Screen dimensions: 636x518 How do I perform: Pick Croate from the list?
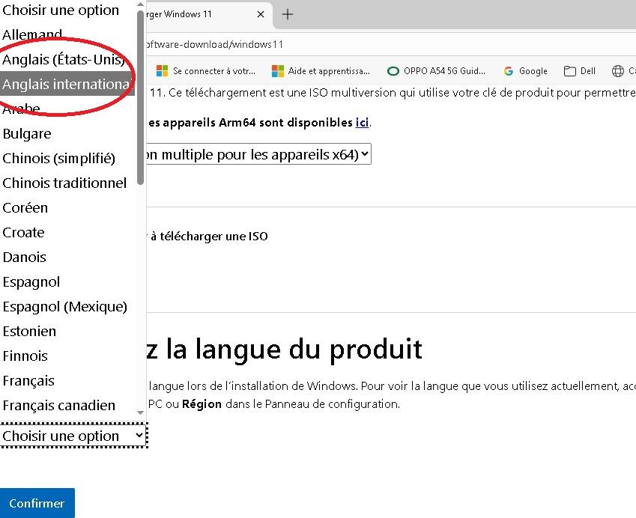coord(67,233)
